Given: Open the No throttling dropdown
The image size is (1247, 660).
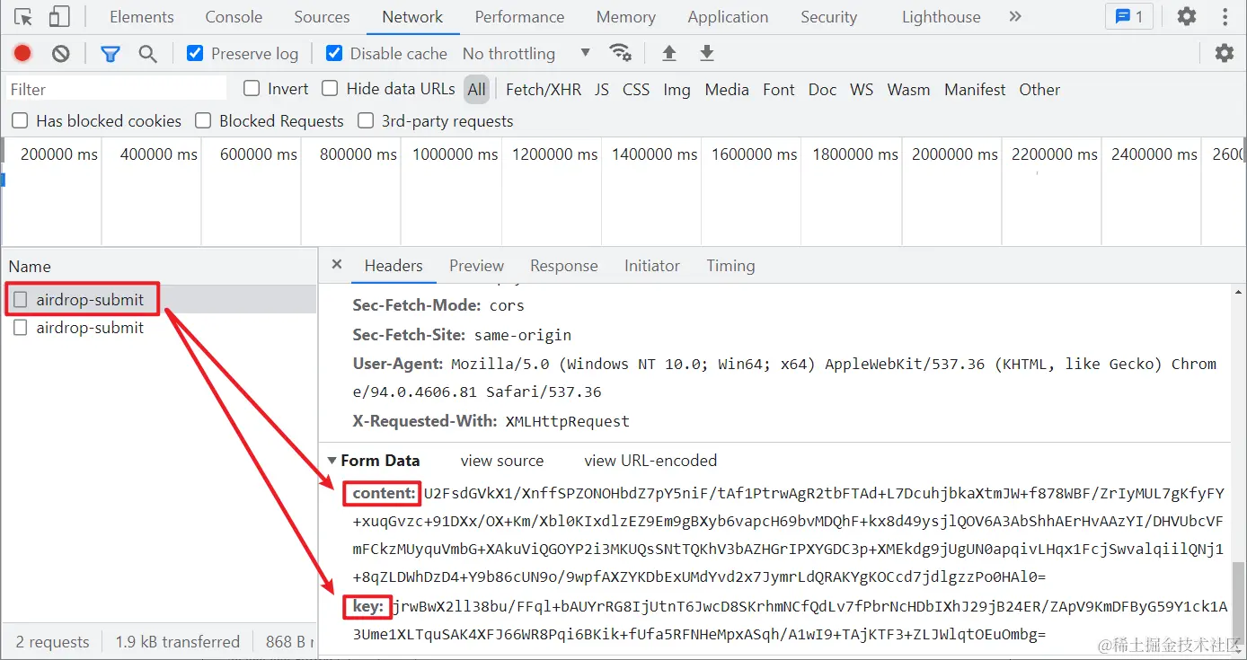Looking at the screenshot, I should 526,53.
